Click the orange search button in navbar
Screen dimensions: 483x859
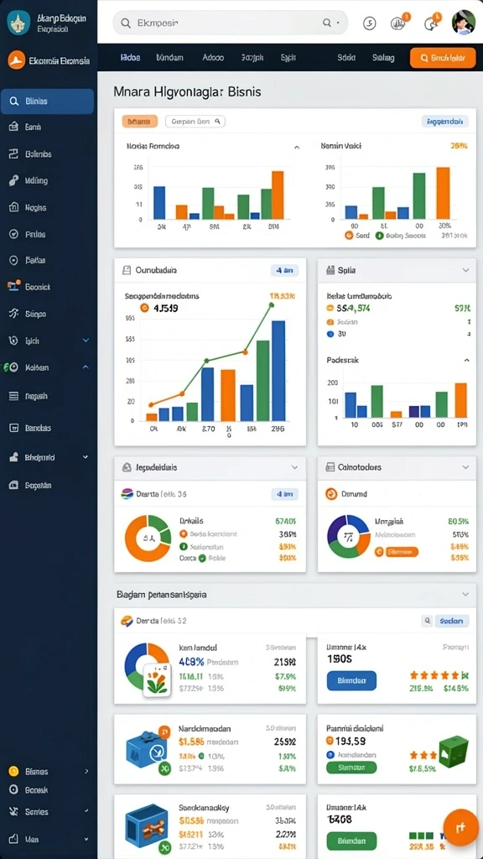tap(443, 58)
